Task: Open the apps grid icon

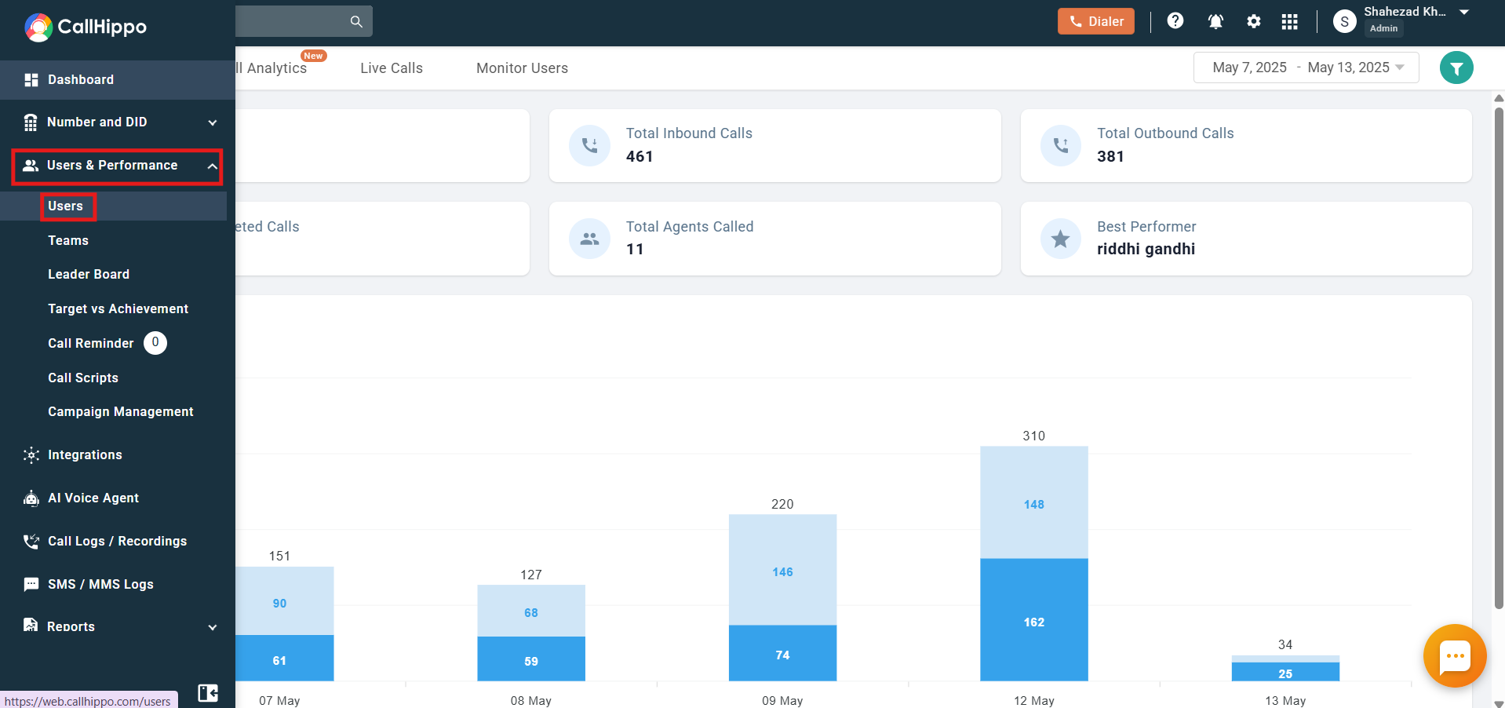Action: (1289, 21)
